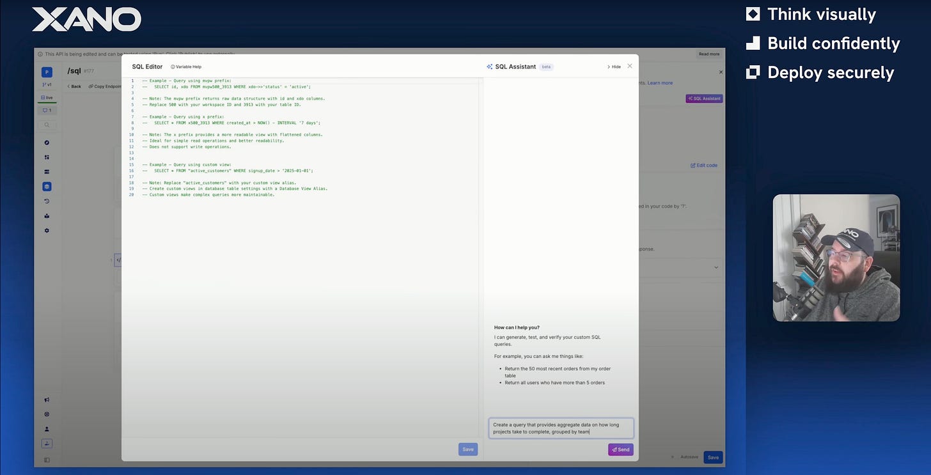Screen dimensions: 931x475
Task: Open the team members icon in sidebar
Action: (47, 216)
